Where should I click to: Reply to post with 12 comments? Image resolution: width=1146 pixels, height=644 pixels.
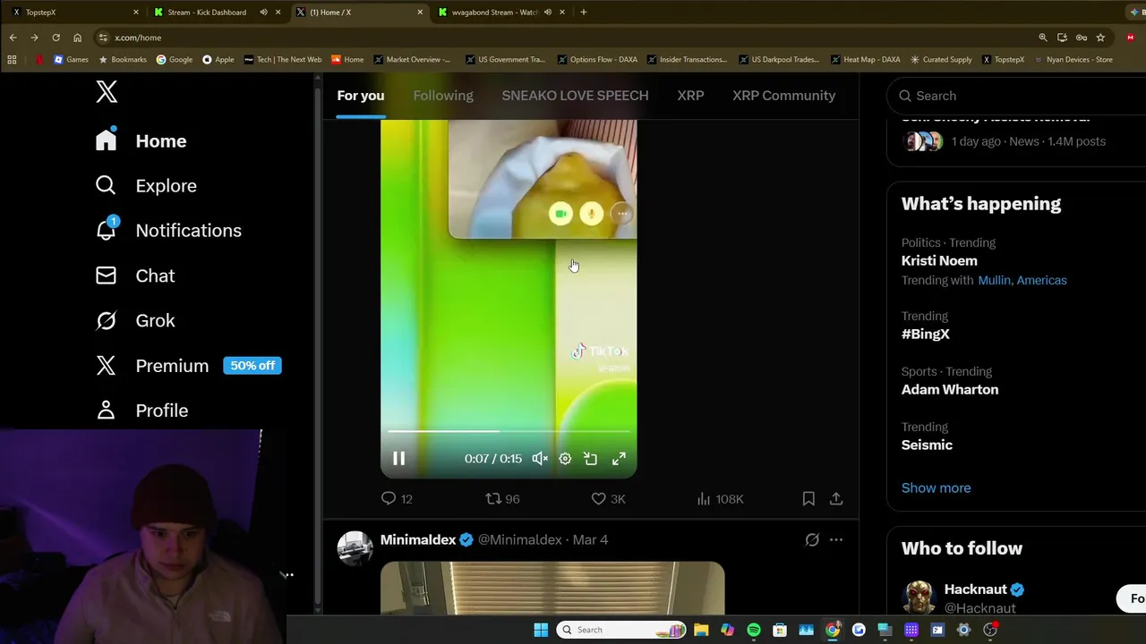click(x=397, y=498)
